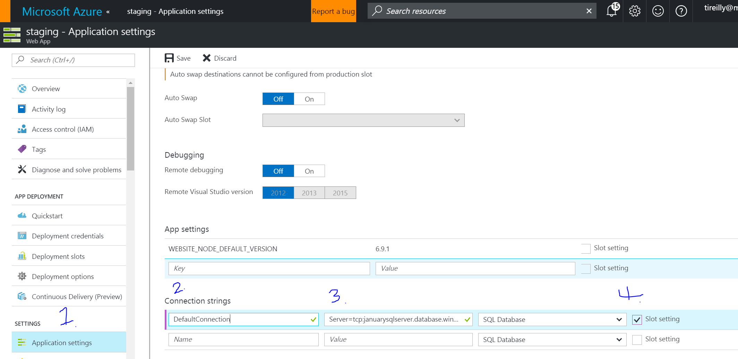The width and height of the screenshot is (738, 359).
Task: Click the Access control people icon
Action: (22, 129)
